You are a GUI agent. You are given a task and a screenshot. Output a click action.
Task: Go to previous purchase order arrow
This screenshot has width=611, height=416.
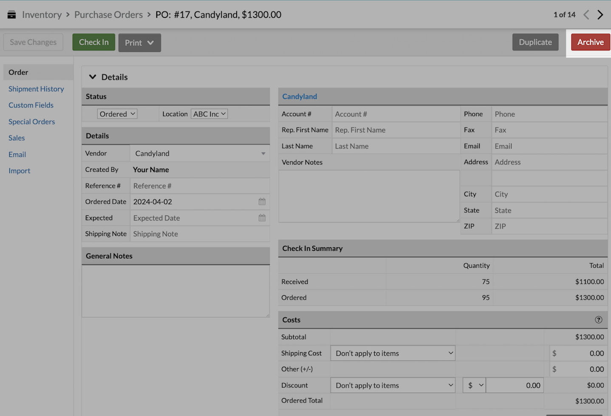(586, 15)
